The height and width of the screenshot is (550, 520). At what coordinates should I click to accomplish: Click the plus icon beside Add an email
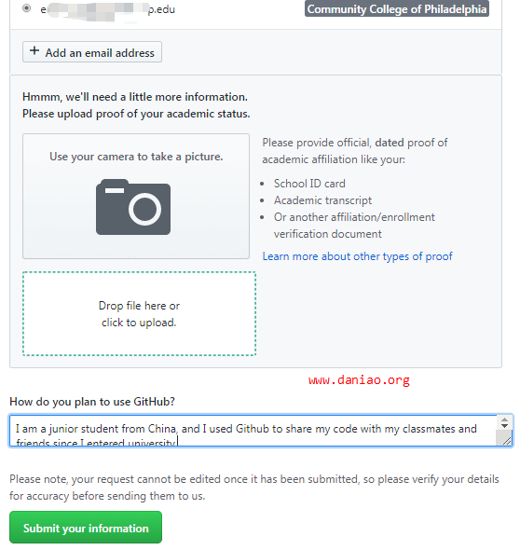click(x=34, y=51)
